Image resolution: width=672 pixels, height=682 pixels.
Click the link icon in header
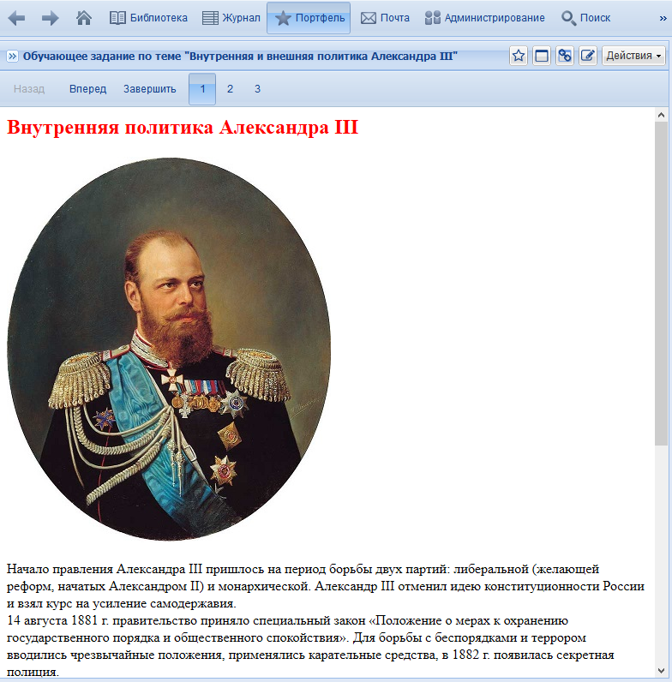(565, 56)
